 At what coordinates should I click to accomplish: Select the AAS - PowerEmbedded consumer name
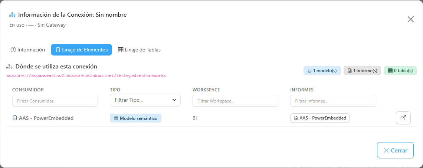46,118
